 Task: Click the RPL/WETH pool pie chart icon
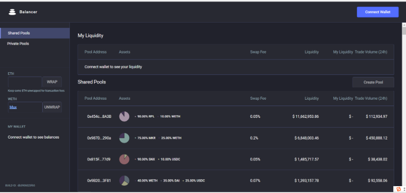tap(124, 116)
